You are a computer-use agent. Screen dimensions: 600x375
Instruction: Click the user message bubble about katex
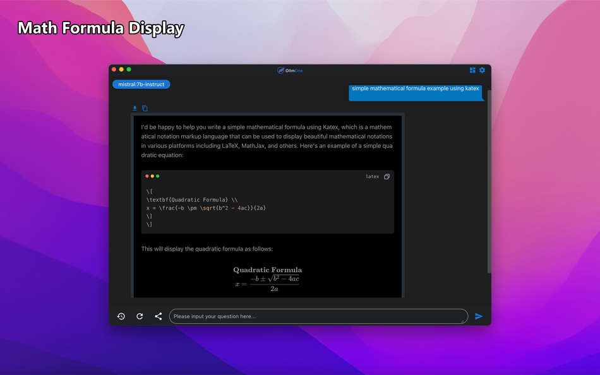(x=416, y=93)
